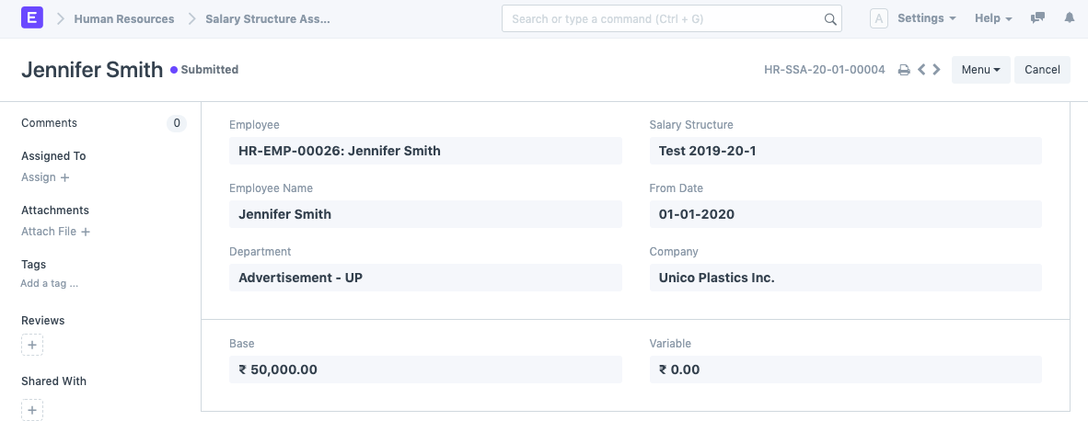Open the Settings dropdown
Screen dimensions: 1088x432
[926, 18]
